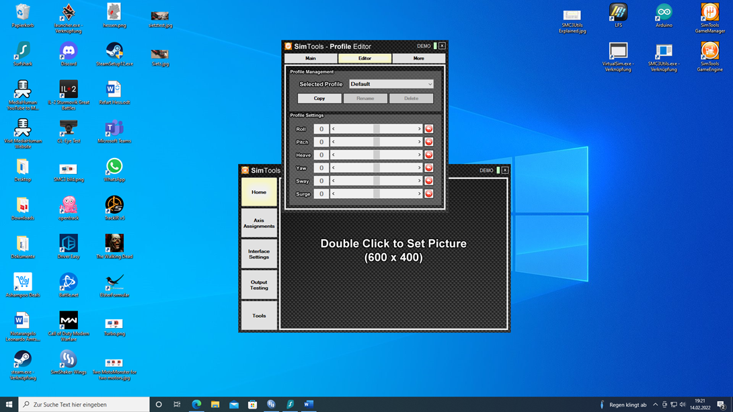The height and width of the screenshot is (412, 733).
Task: Select the Discord desktop icon
Action: pyautogui.click(x=68, y=54)
